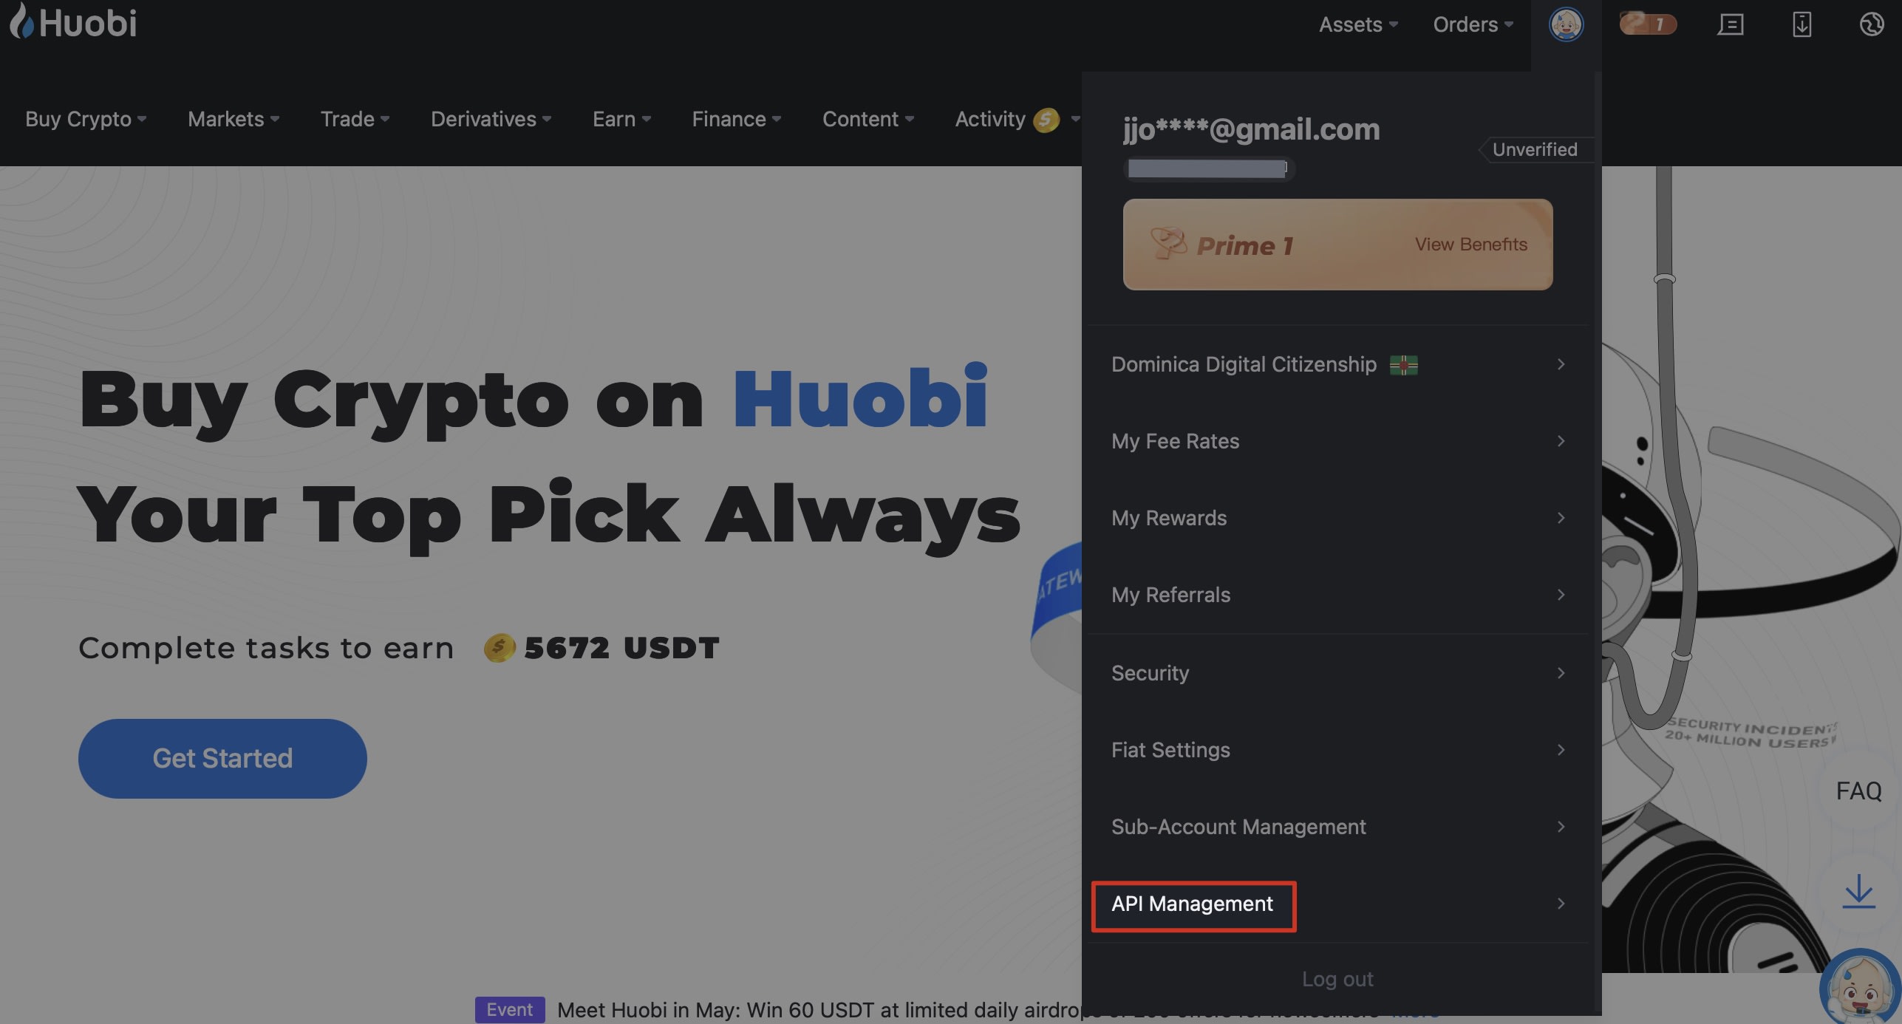Open Sub-Account Management entry
1902x1024 pixels.
(1337, 827)
